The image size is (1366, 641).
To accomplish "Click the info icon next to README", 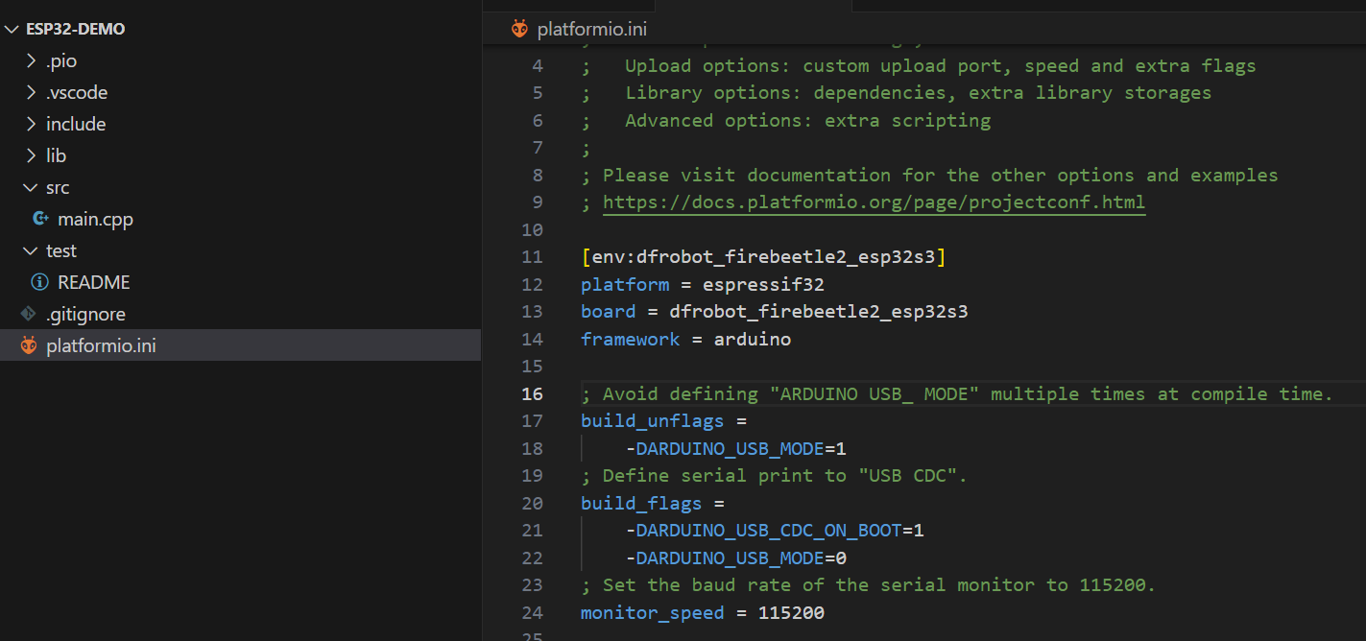I will click(40, 282).
